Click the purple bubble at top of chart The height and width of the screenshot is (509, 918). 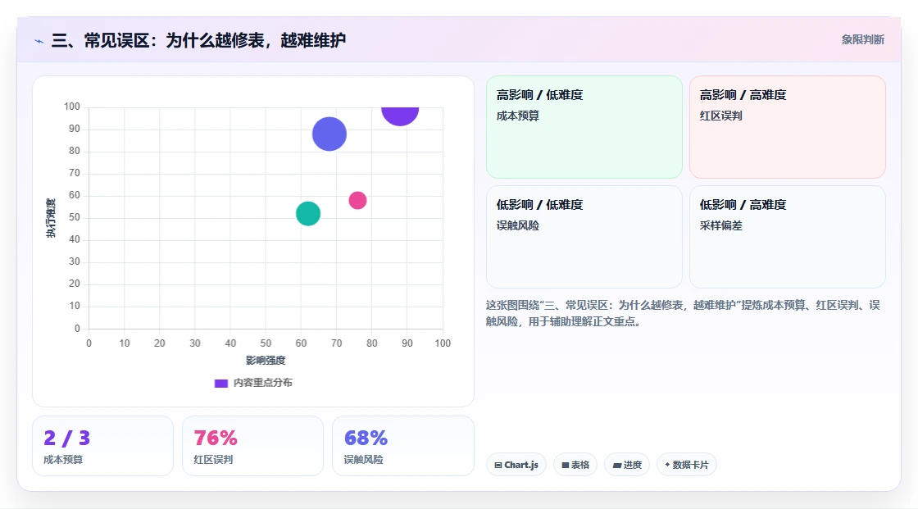tap(400, 116)
